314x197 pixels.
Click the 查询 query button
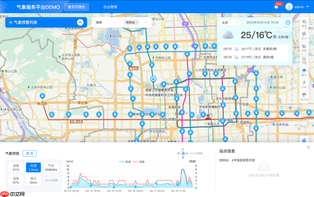pyautogui.click(x=30, y=153)
